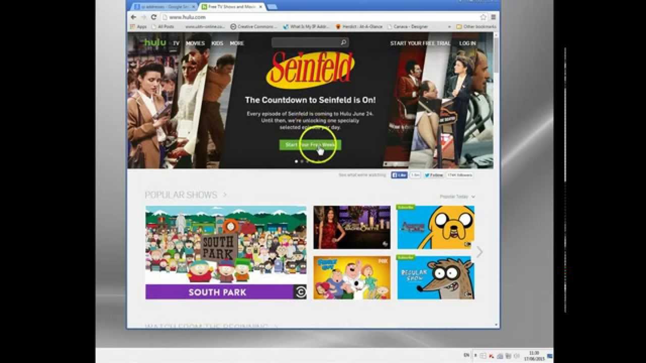Open the What Is My IP Address bookmark

click(x=306, y=27)
